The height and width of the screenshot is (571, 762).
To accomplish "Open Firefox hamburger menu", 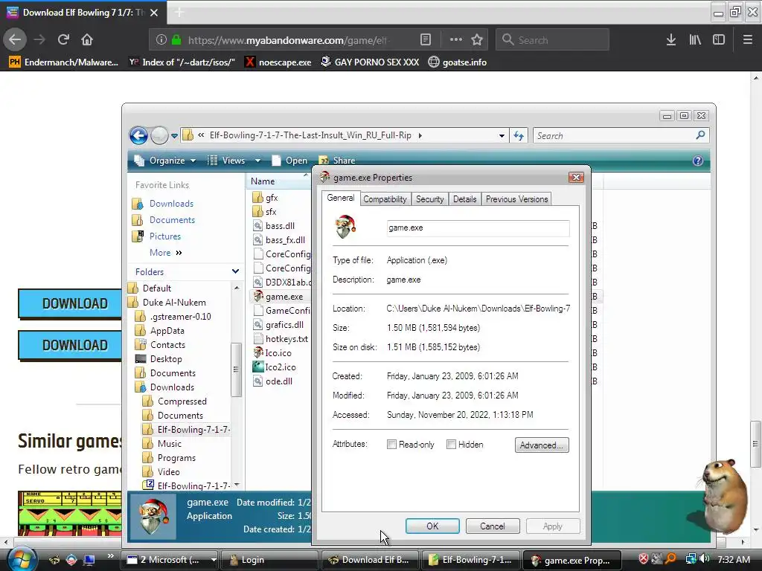I will coord(748,40).
